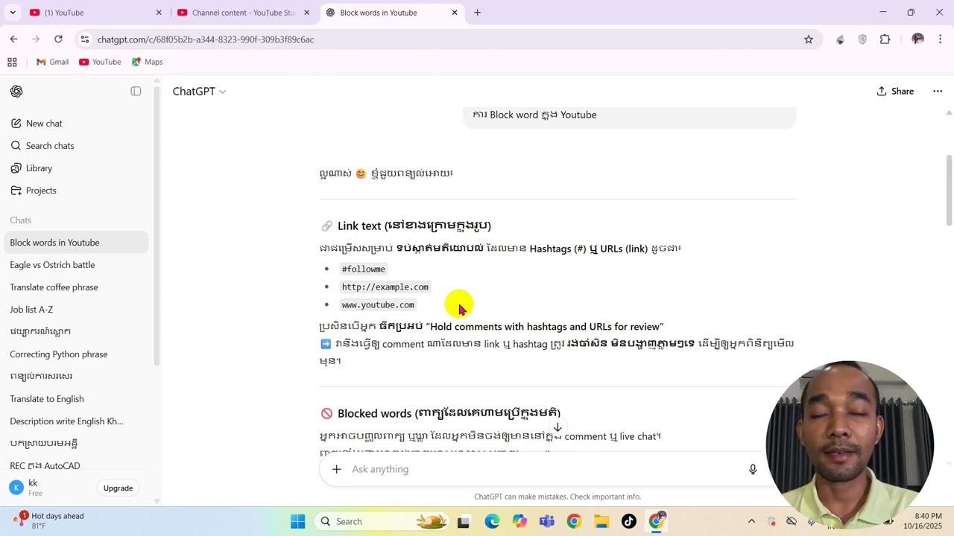Open the YouTube bookmark
Image resolution: width=954 pixels, height=536 pixels.
[x=100, y=62]
